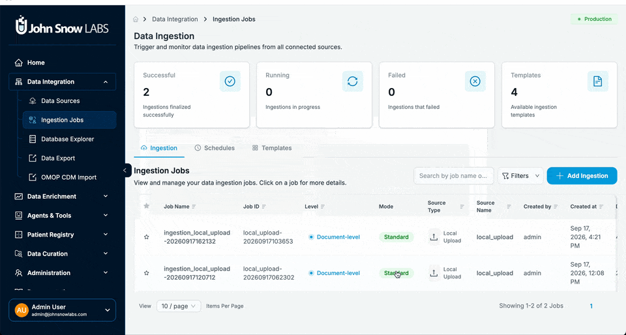This screenshot has height=335, width=626.
Task: Open Document-level link in the 12:08 PM row
Action: pyautogui.click(x=338, y=273)
